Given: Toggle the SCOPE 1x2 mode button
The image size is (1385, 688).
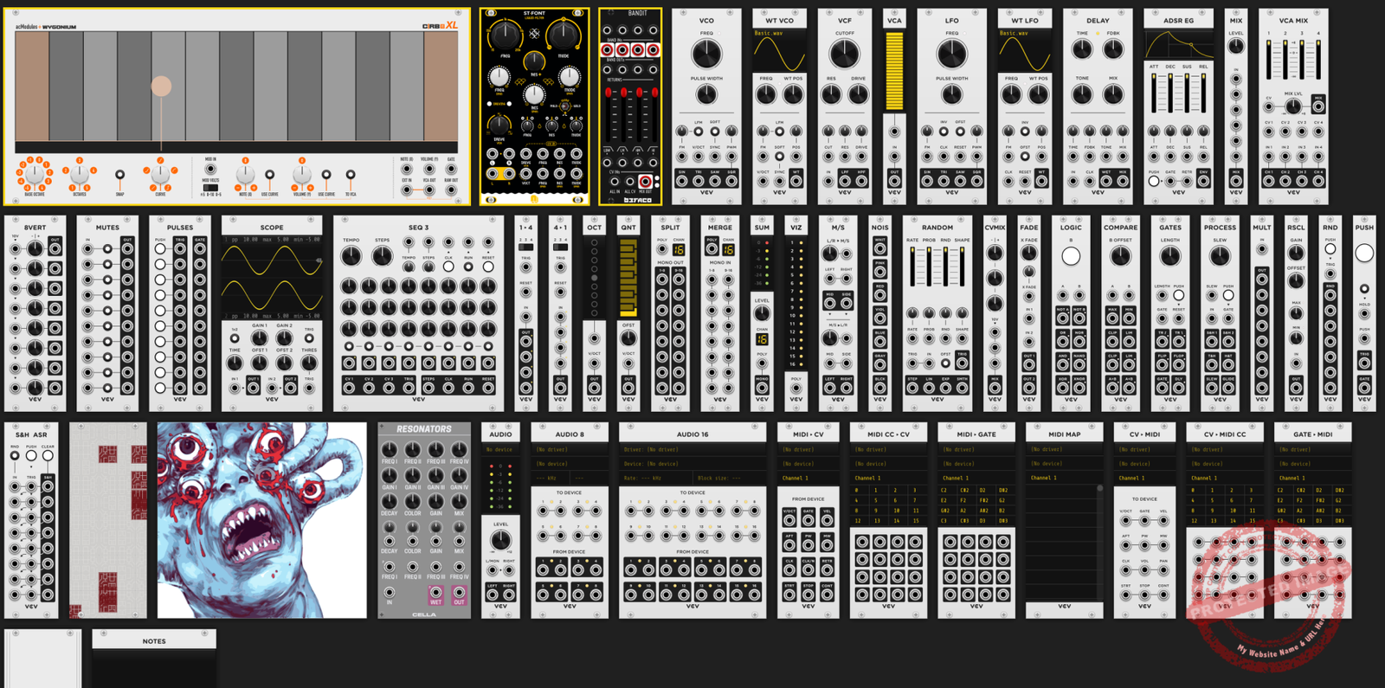Looking at the screenshot, I should pos(235,338).
